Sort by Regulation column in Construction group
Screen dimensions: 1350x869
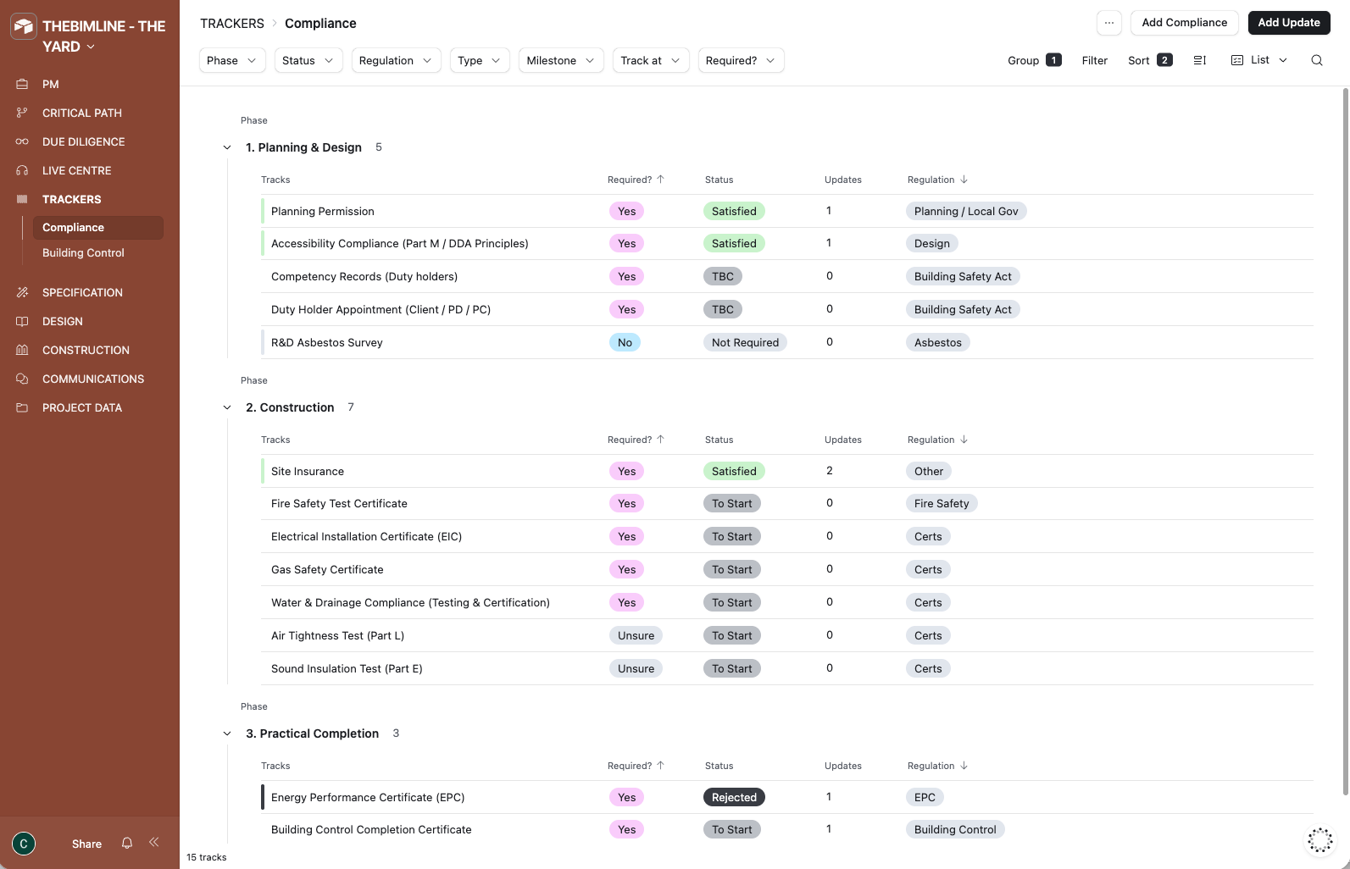(x=937, y=440)
